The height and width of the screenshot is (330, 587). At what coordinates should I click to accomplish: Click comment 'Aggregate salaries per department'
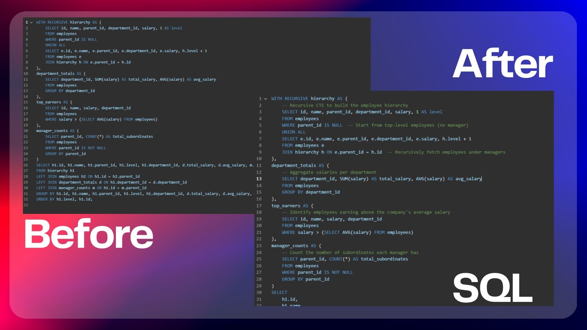(330, 172)
